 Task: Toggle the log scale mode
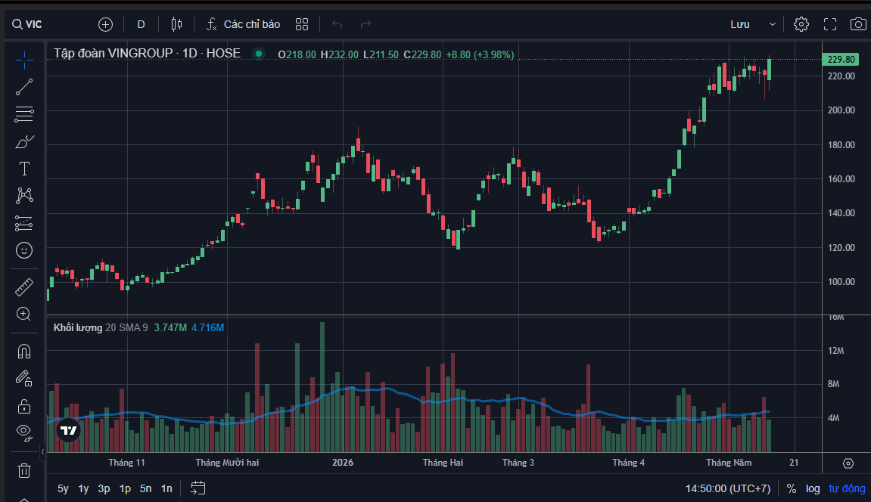pyautogui.click(x=813, y=488)
